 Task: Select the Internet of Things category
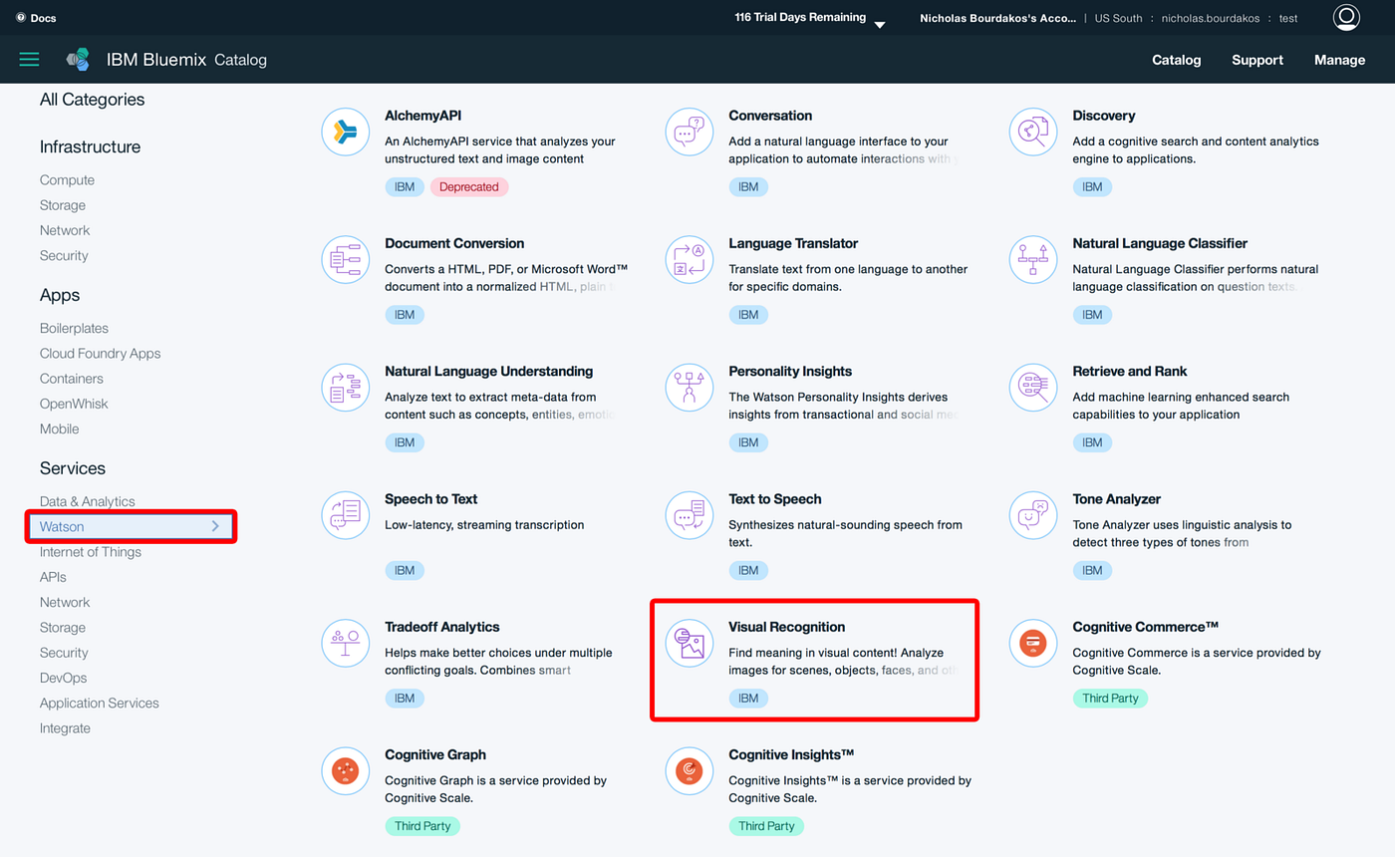(x=91, y=552)
